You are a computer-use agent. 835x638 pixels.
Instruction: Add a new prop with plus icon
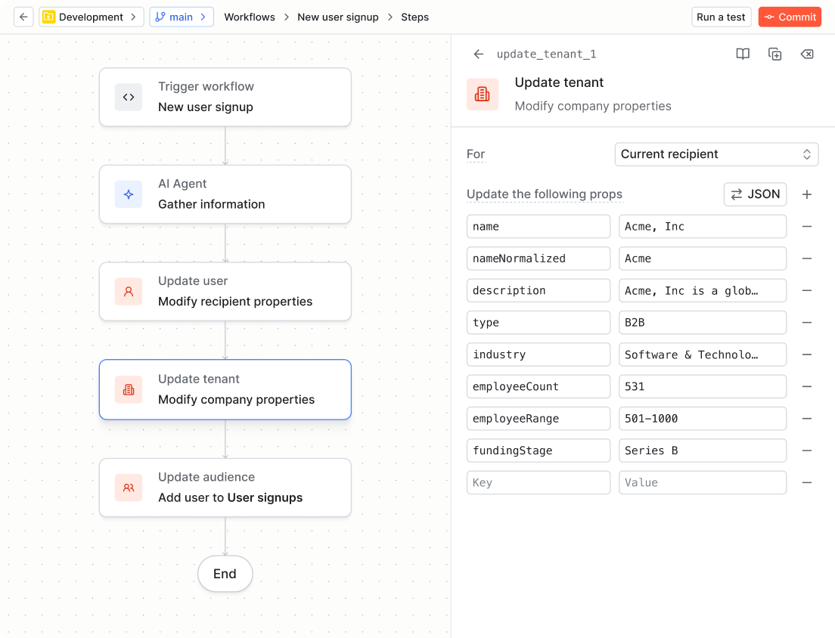807,194
